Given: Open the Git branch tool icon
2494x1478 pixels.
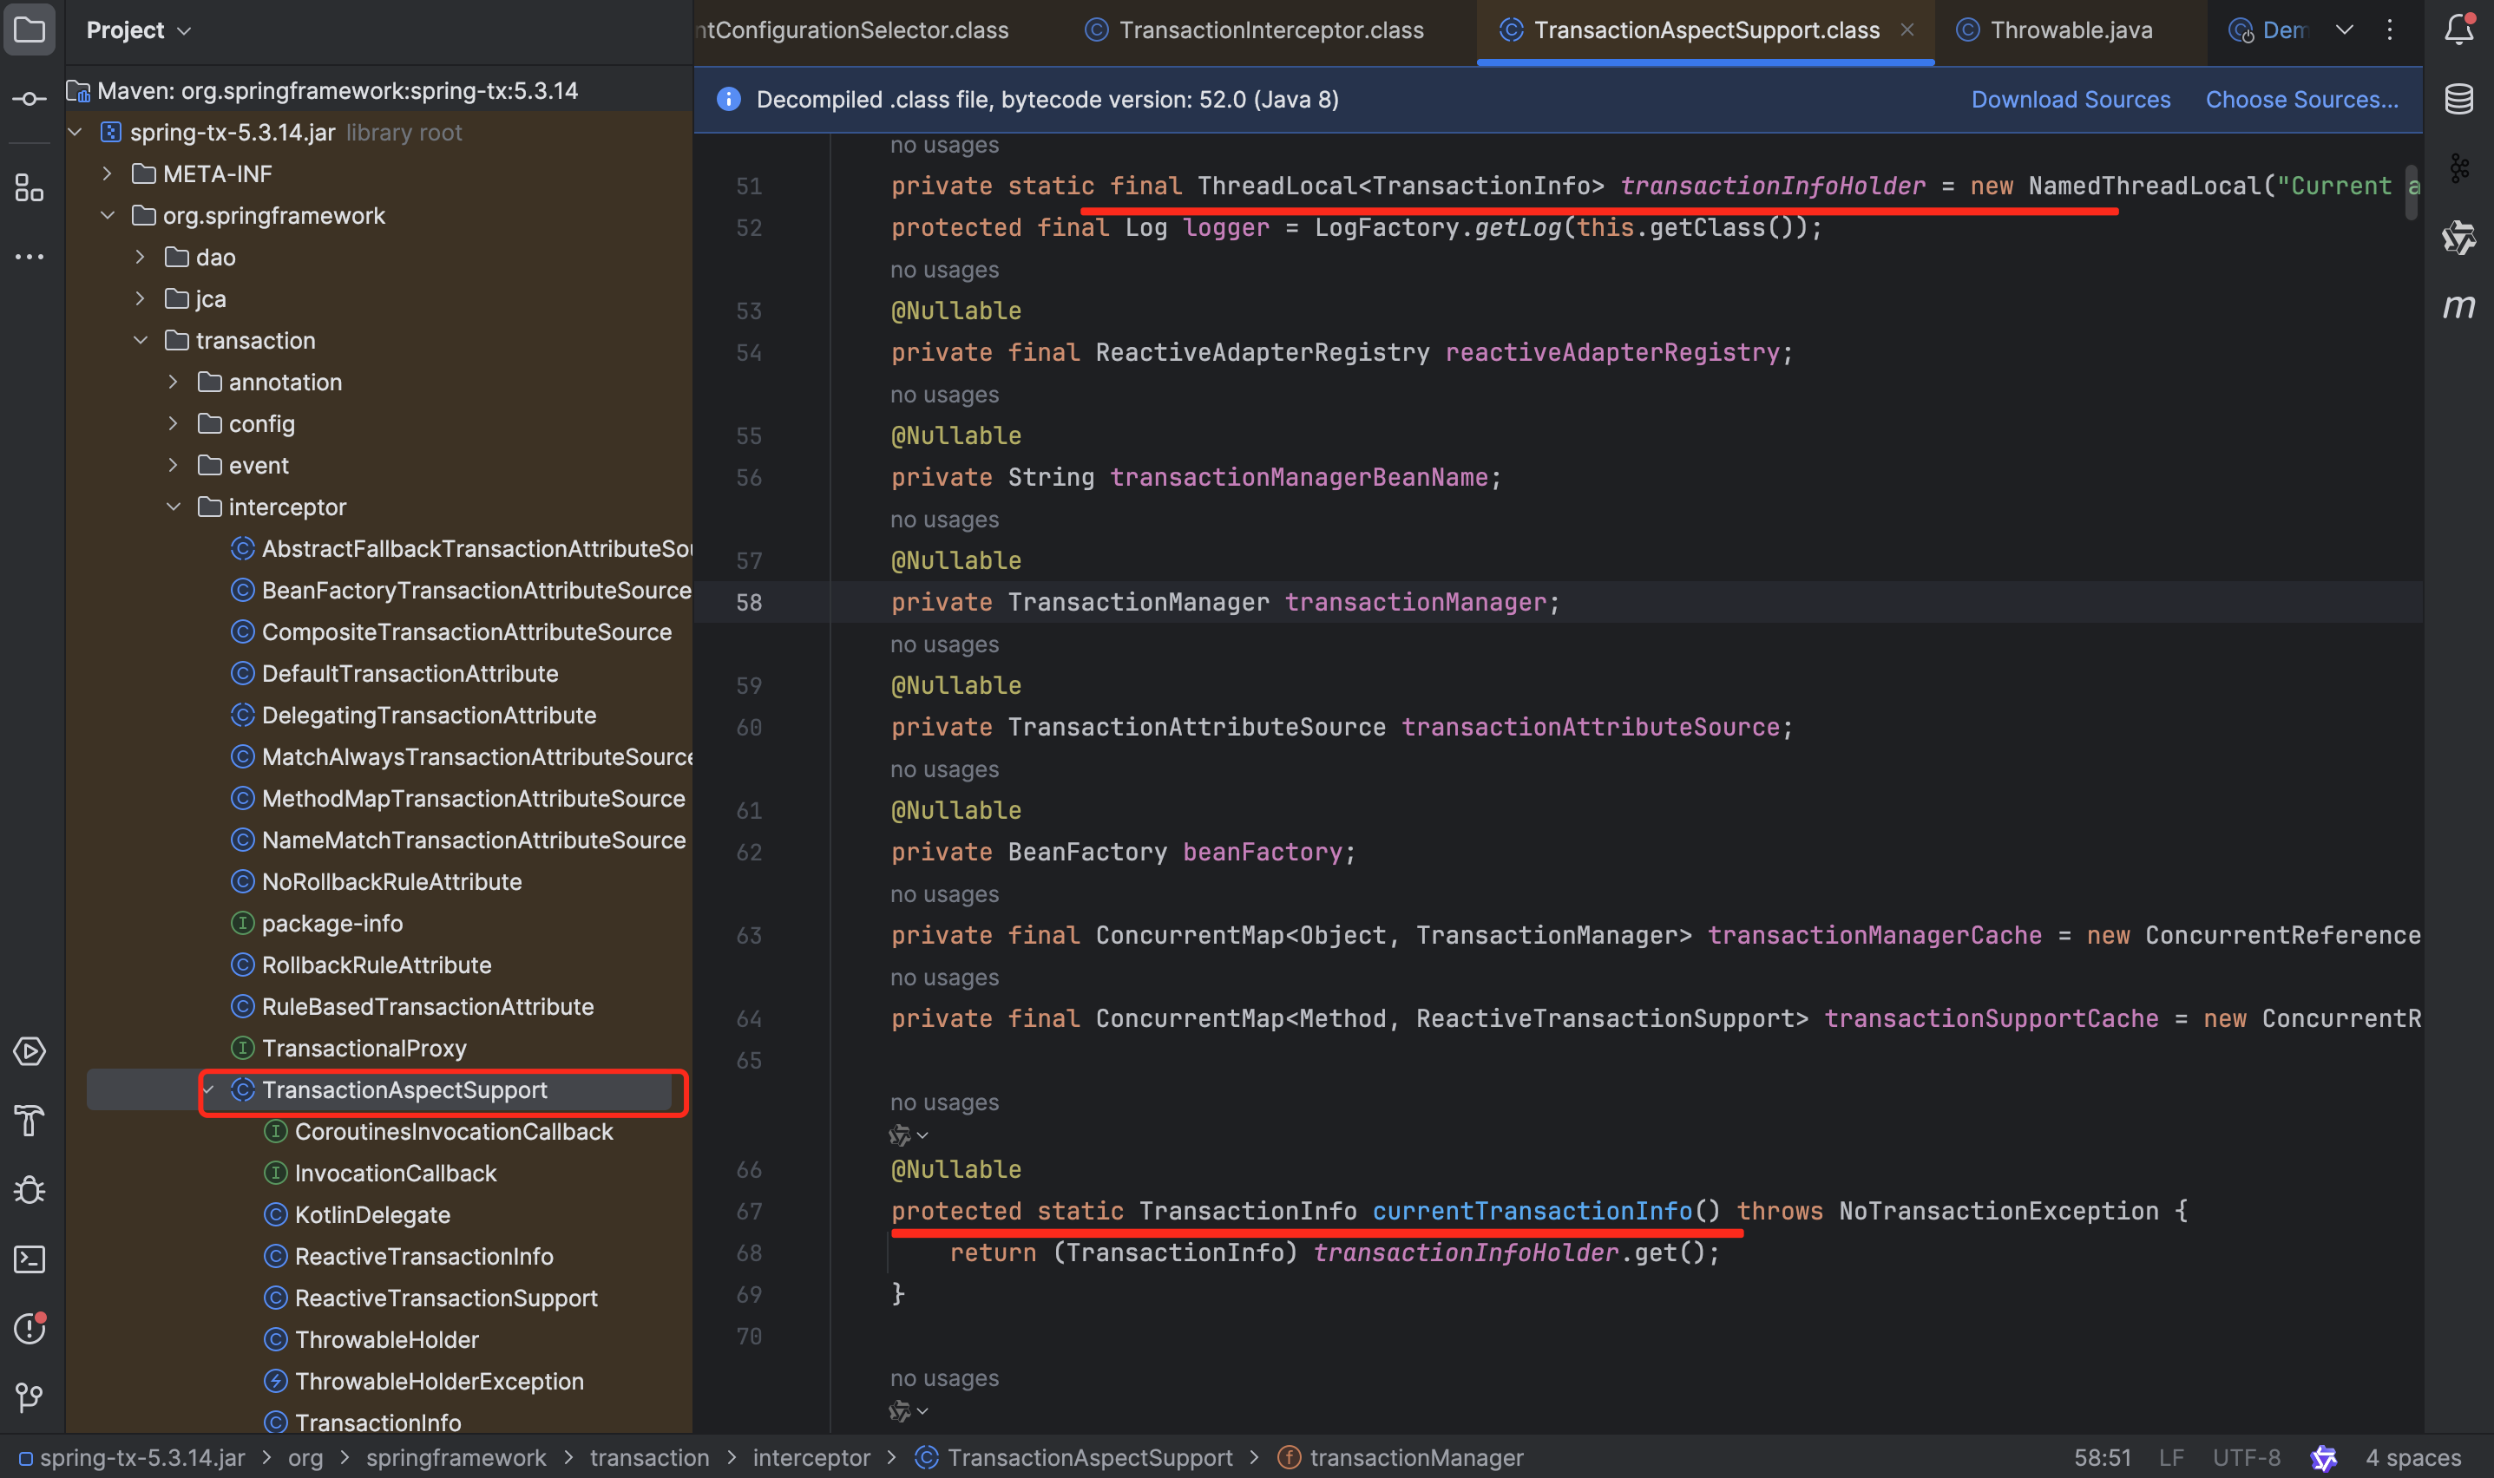Looking at the screenshot, I should 29,1397.
